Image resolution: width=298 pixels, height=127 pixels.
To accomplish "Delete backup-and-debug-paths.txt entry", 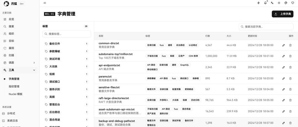I will pos(290,123).
